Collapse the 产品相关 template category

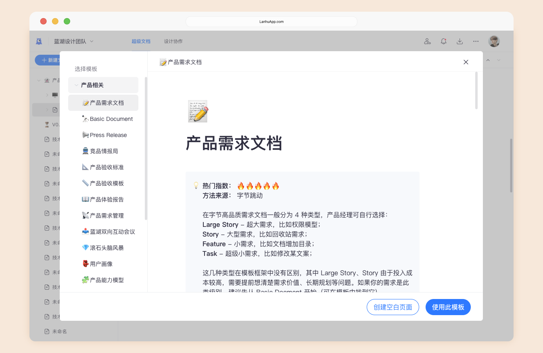pyautogui.click(x=76, y=85)
